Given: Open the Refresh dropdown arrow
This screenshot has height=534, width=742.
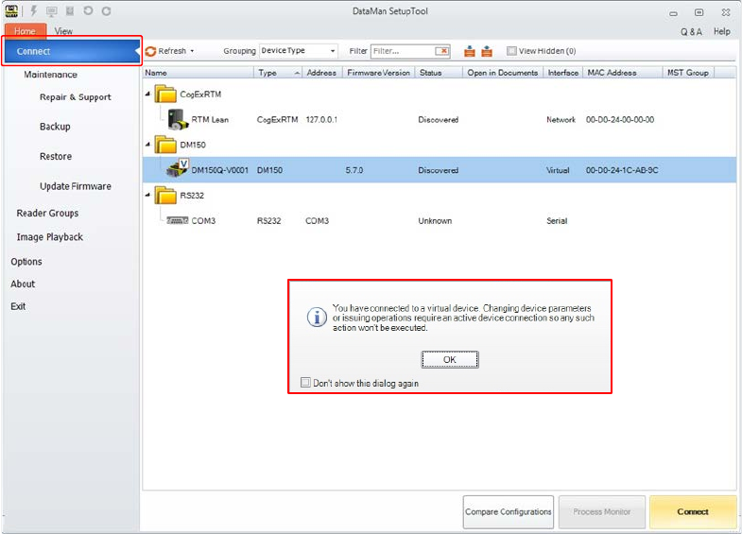Looking at the screenshot, I should (192, 51).
